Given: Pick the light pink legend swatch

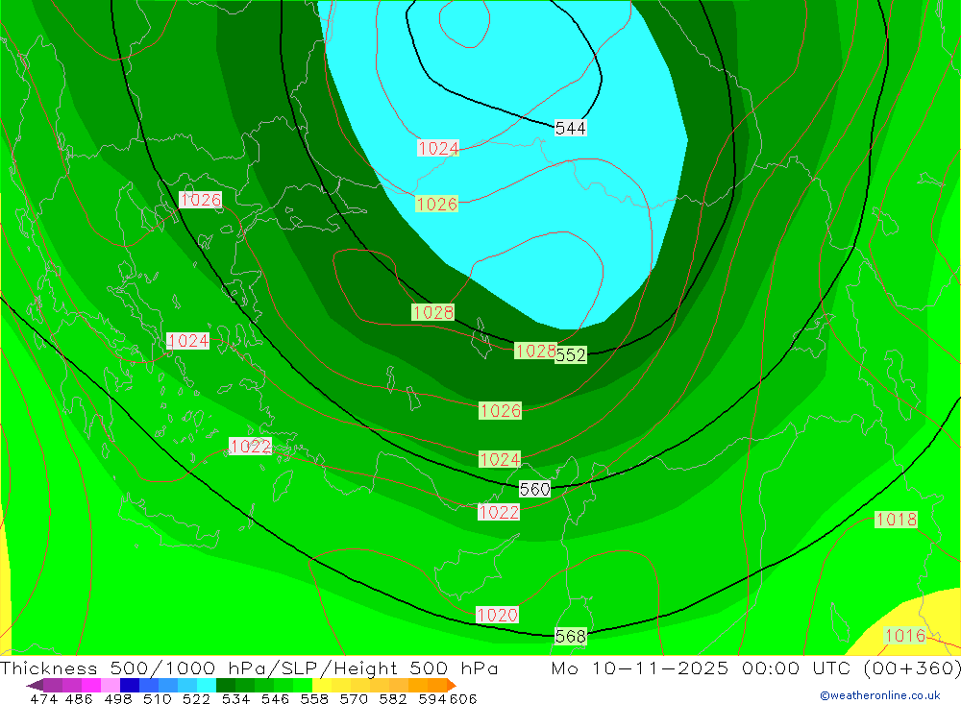Looking at the screenshot, I should 111,685.
